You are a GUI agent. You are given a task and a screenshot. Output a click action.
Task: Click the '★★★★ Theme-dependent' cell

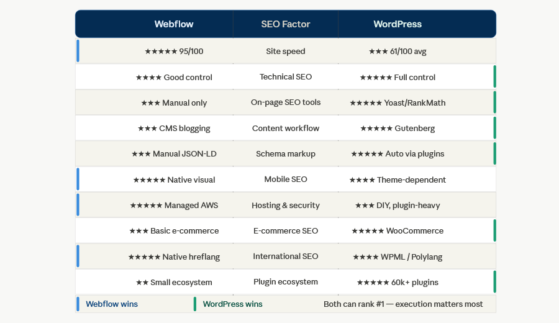pos(398,180)
